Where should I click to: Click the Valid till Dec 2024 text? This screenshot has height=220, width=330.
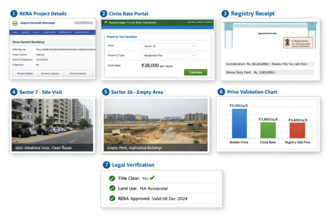169,199
